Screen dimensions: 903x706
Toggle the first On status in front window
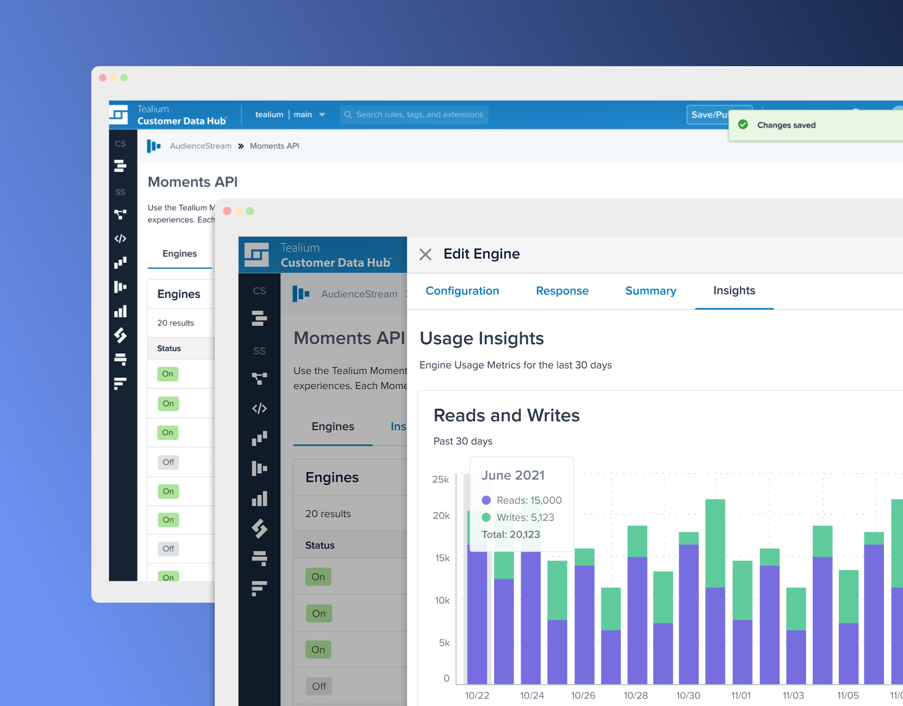318,577
